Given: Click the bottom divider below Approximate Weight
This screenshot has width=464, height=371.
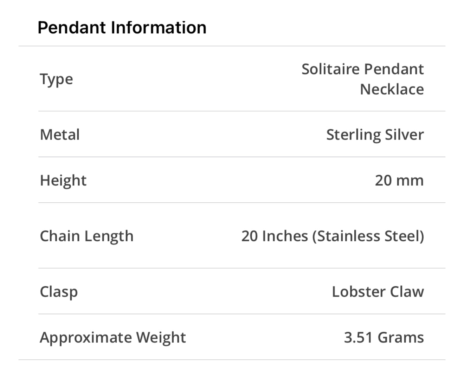Looking at the screenshot, I should (232, 359).
